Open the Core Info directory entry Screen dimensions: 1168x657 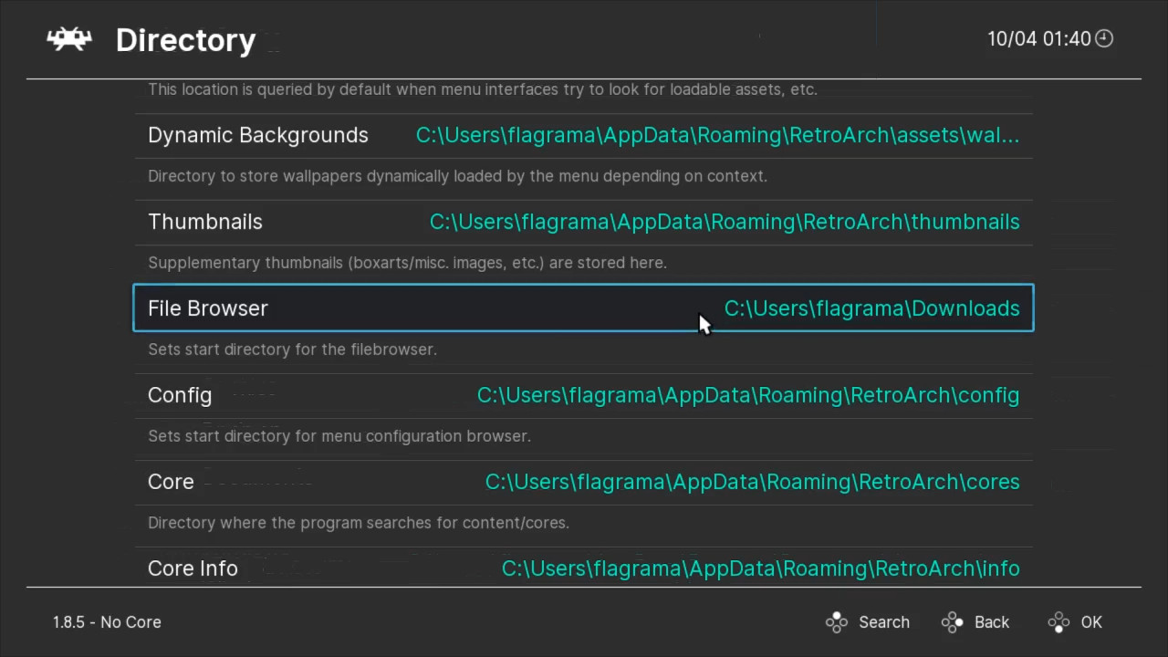tap(193, 568)
